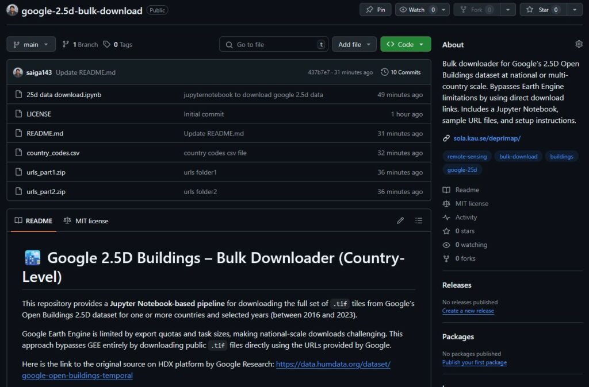View the 0 Tags link
589x387 pixels.
[x=118, y=44]
